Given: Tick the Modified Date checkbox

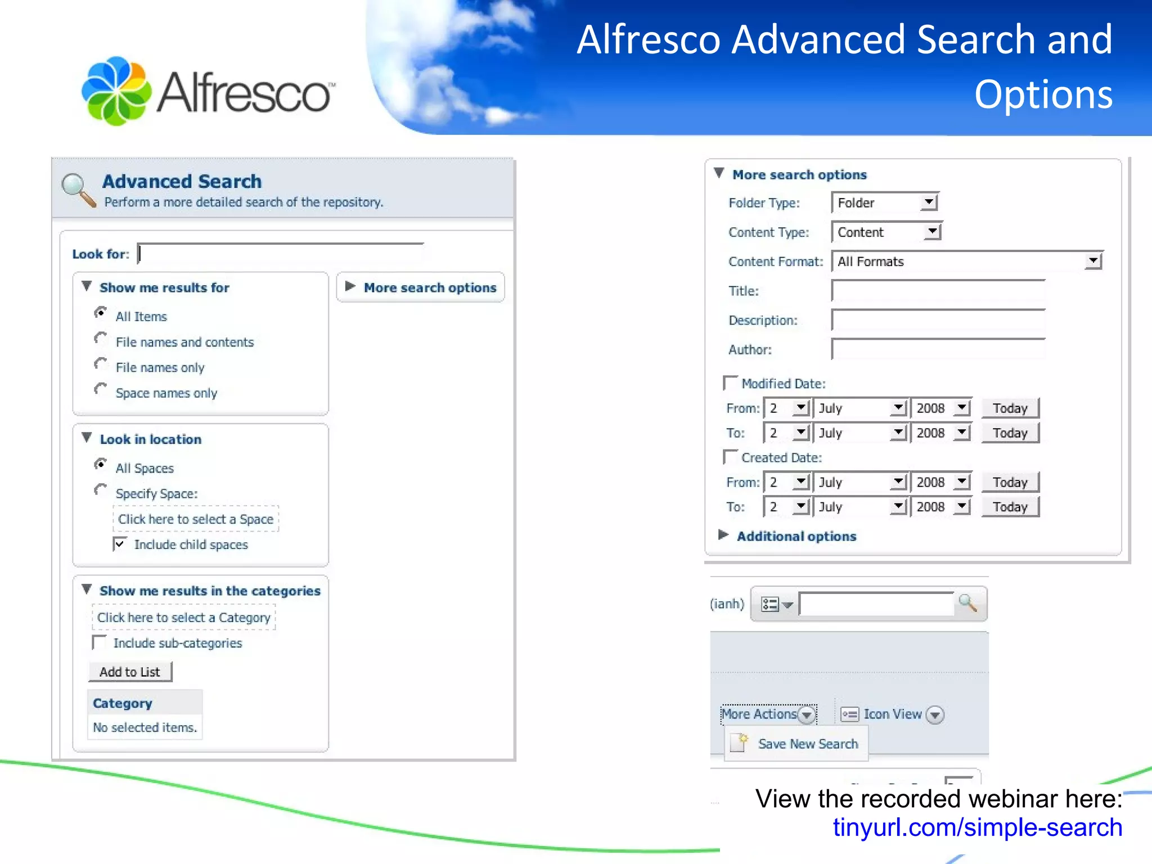Looking at the screenshot, I should (730, 383).
